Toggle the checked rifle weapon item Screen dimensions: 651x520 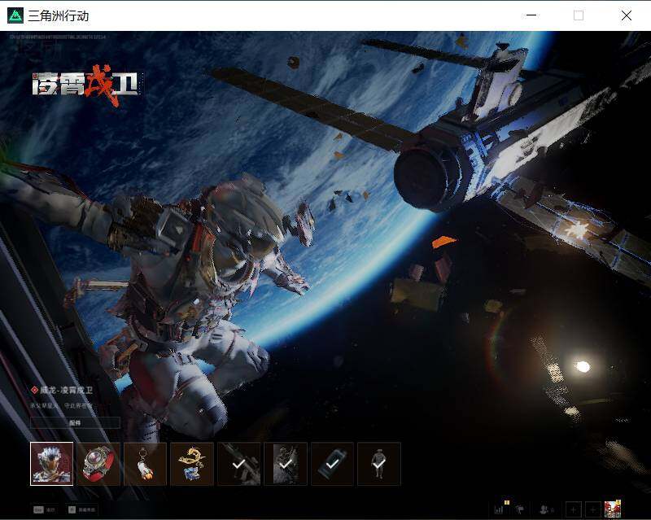[238, 464]
